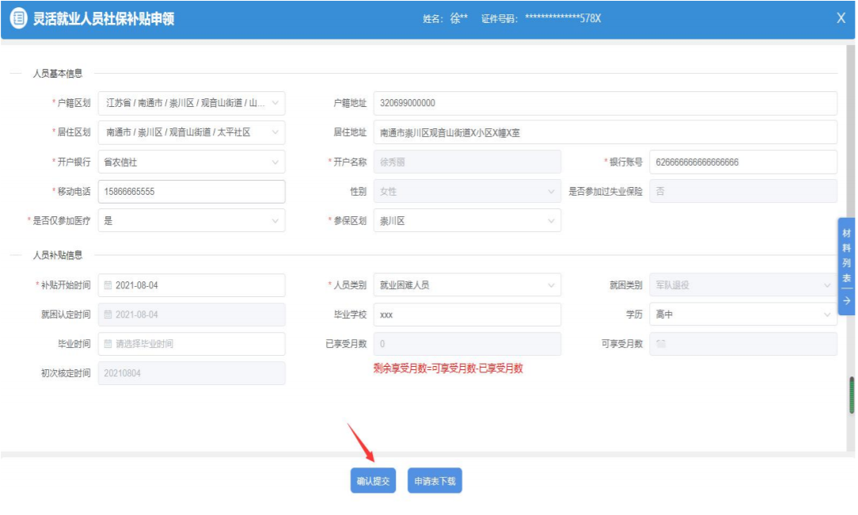
Task: Click the 确认提交 button
Action: point(373,481)
